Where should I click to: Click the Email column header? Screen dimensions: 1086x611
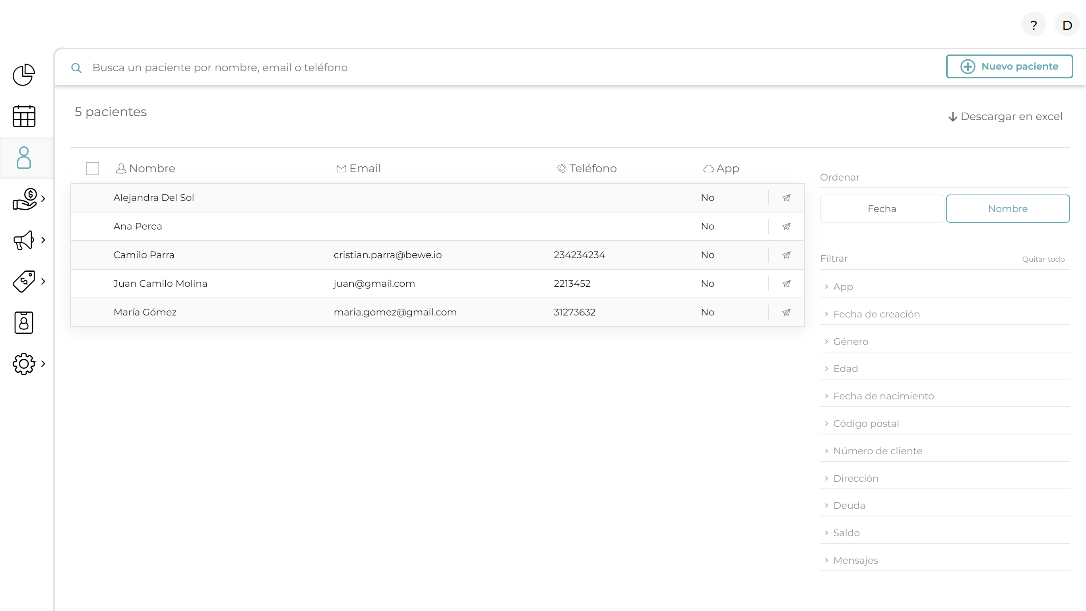point(358,168)
